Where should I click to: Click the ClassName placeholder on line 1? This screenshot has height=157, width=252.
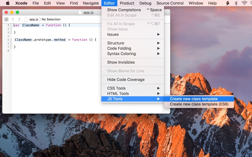pos(31,25)
